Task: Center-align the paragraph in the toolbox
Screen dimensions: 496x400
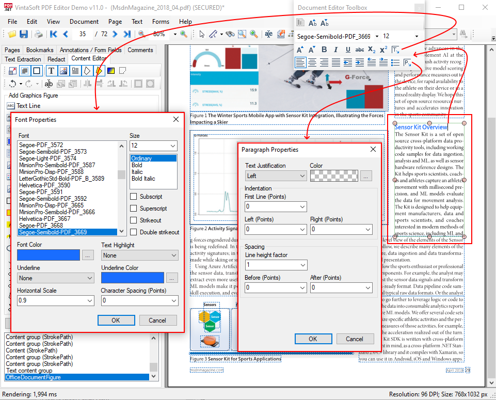Action: point(312,62)
